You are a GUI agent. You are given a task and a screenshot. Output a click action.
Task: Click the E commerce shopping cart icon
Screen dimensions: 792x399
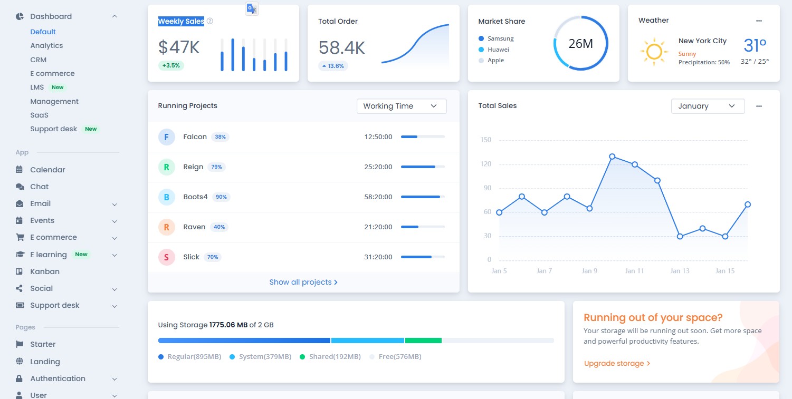[20, 237]
